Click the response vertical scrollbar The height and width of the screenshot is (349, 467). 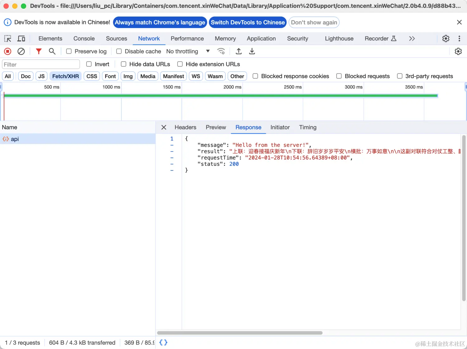tap(464, 218)
